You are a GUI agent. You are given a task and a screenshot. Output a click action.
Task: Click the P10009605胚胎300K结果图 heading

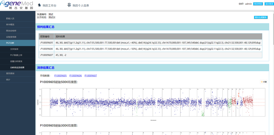pyautogui.click(x=59, y=125)
